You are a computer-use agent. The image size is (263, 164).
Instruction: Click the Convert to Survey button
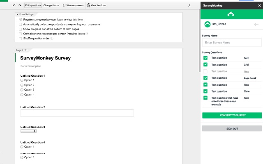click(x=232, y=115)
